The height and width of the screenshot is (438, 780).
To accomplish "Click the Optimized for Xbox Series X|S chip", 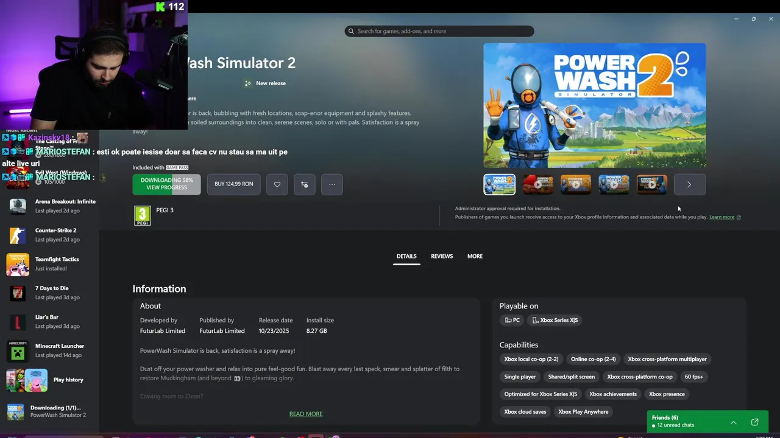I will point(541,394).
